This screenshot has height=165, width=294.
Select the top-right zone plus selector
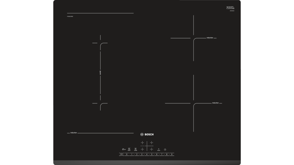pyautogui.click(x=152, y=143)
